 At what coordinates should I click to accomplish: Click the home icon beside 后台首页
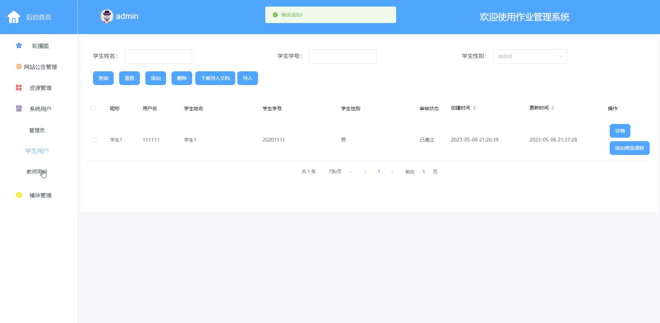point(14,17)
